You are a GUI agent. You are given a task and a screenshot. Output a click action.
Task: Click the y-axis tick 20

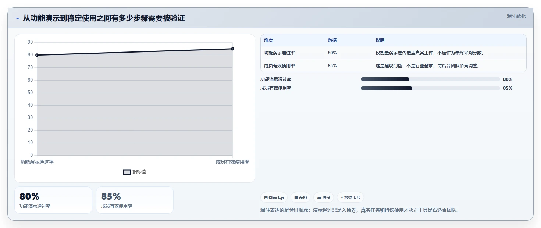(30, 130)
